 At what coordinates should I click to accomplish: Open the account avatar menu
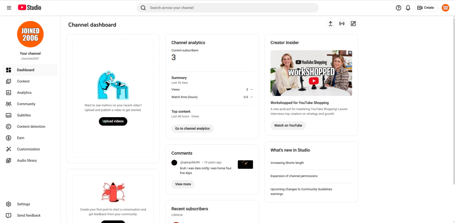pyautogui.click(x=445, y=8)
